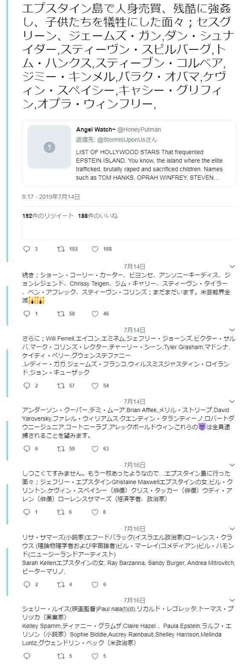Screen dimensions: 247x671
Task: Retweet the reply showing 58 retweets
Action: click(61, 314)
